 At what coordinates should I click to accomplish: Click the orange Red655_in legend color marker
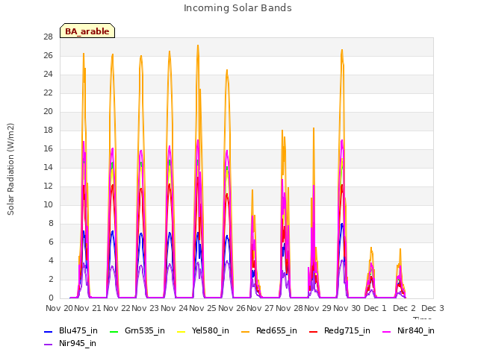click(x=246, y=331)
